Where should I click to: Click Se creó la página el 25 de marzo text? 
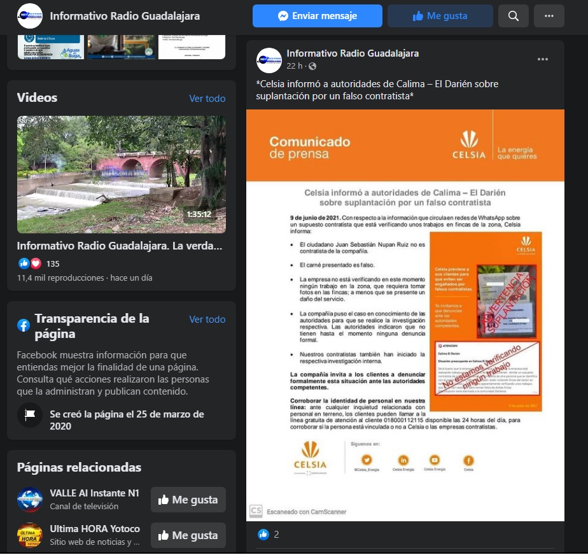(x=127, y=420)
